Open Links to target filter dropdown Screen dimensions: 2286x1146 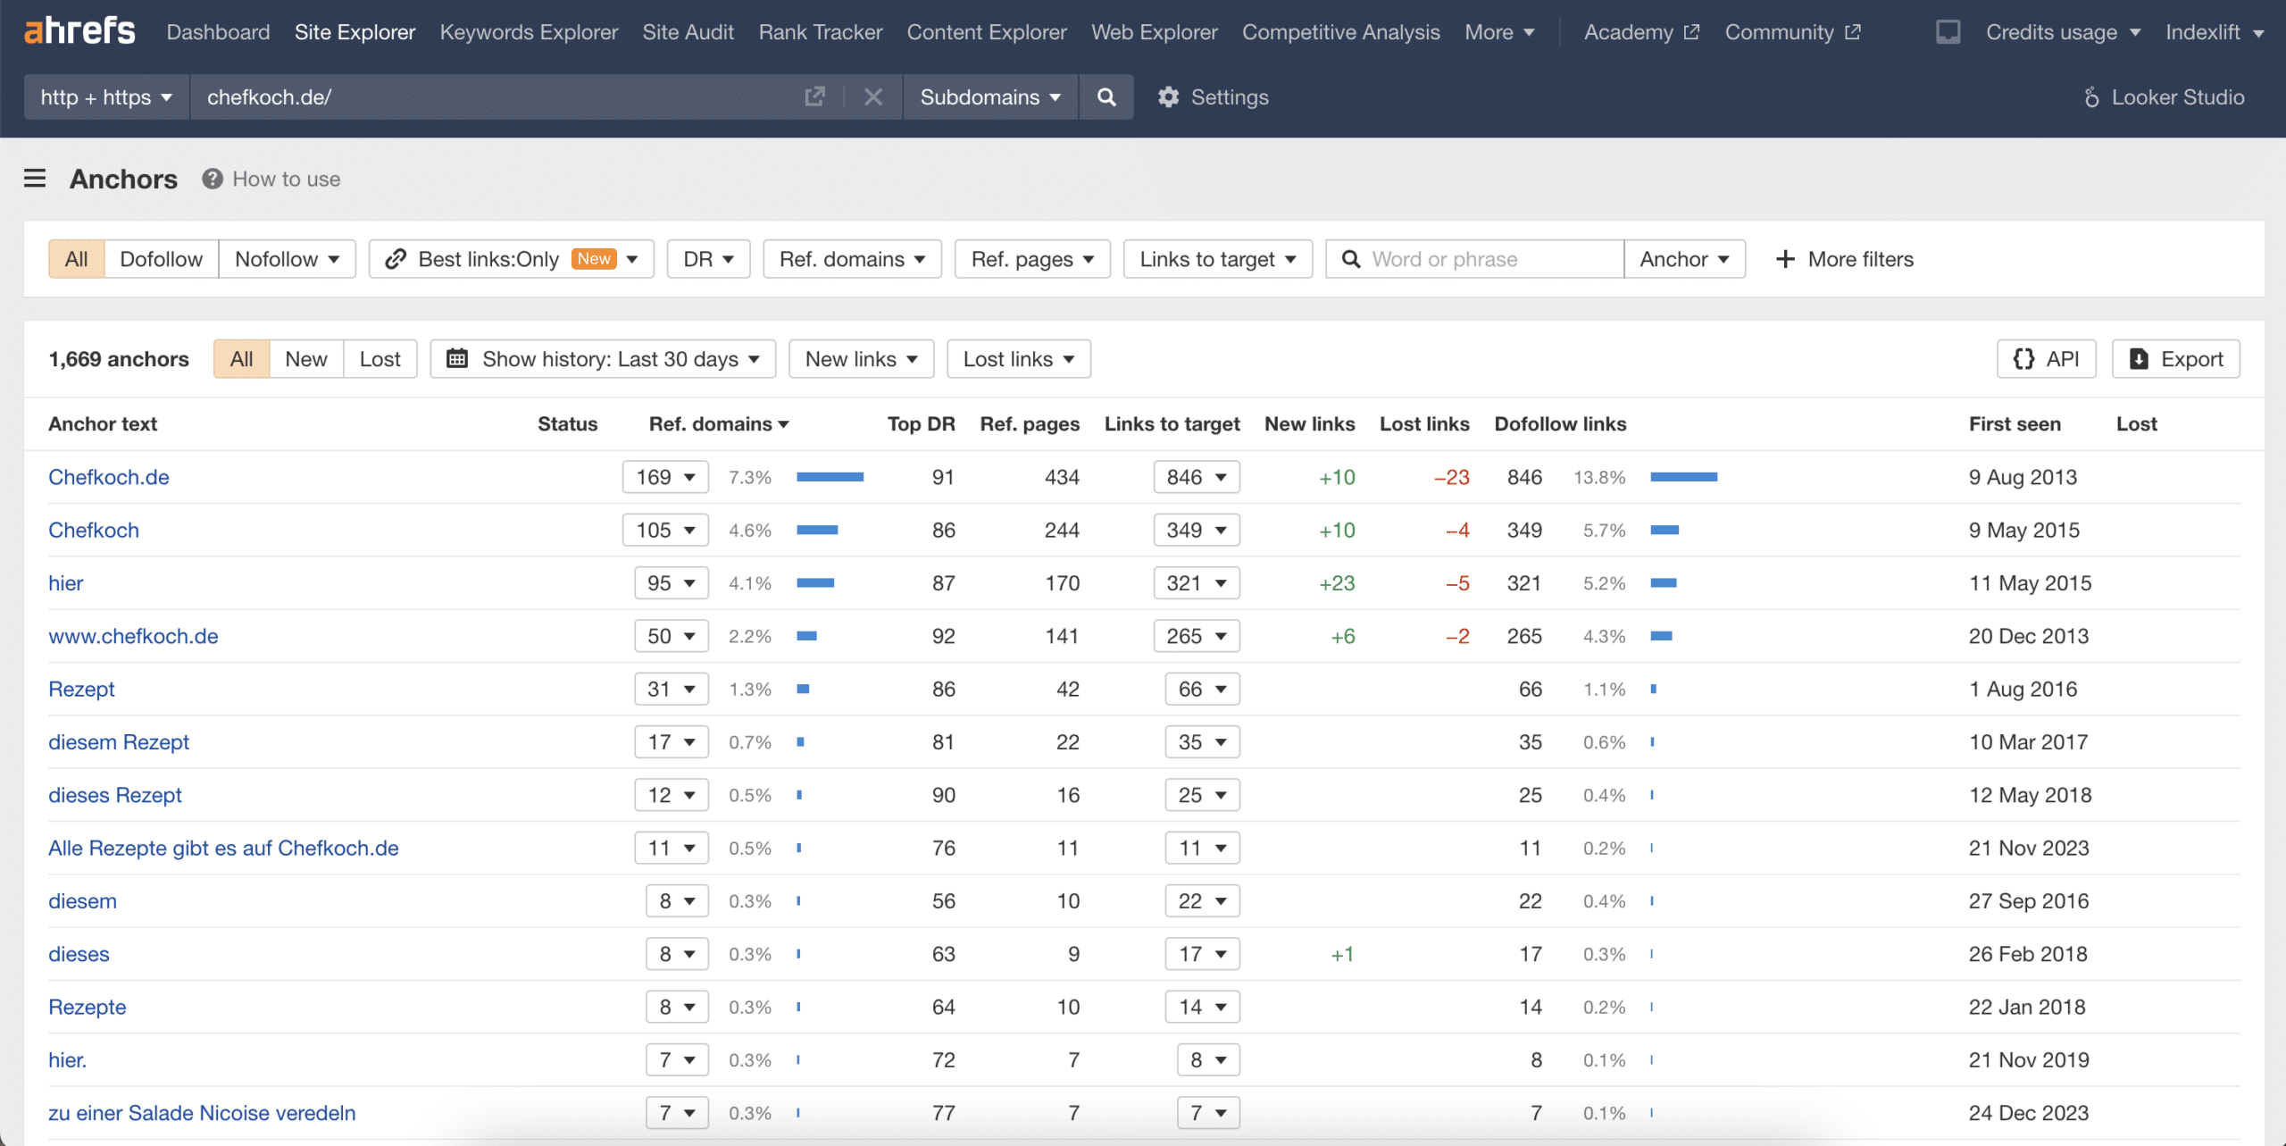click(1218, 259)
